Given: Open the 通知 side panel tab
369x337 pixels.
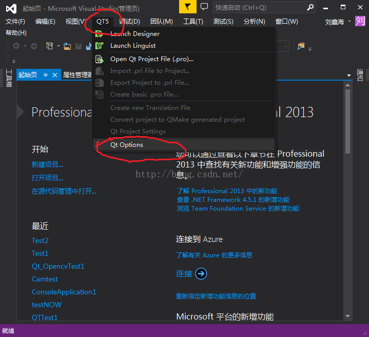Looking at the screenshot, I should tap(360, 75).
